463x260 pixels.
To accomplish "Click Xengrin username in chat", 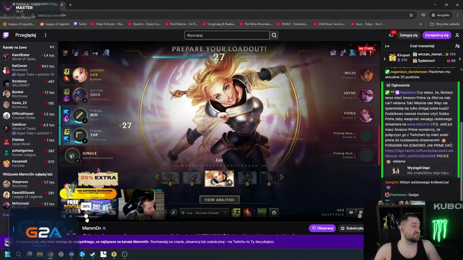I will tap(392, 182).
